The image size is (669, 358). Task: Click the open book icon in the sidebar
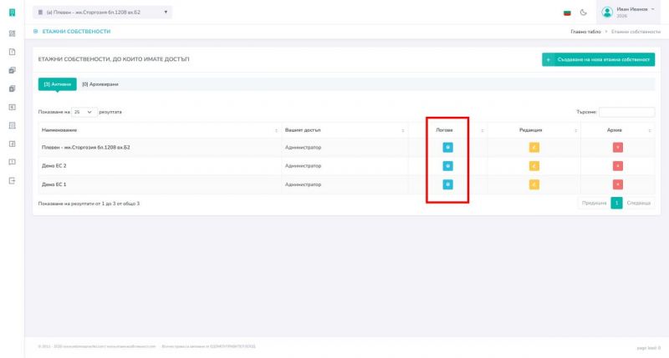pyautogui.click(x=12, y=162)
